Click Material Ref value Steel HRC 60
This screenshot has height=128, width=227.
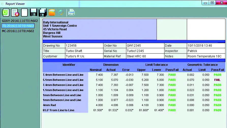click(145, 56)
